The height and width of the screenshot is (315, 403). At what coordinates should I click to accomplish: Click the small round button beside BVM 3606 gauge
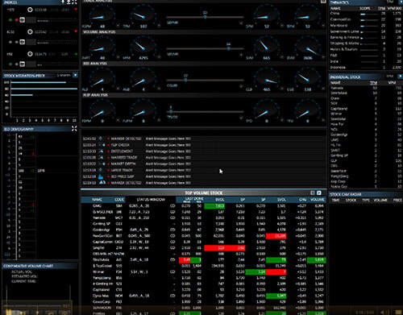pyautogui.click(x=323, y=57)
